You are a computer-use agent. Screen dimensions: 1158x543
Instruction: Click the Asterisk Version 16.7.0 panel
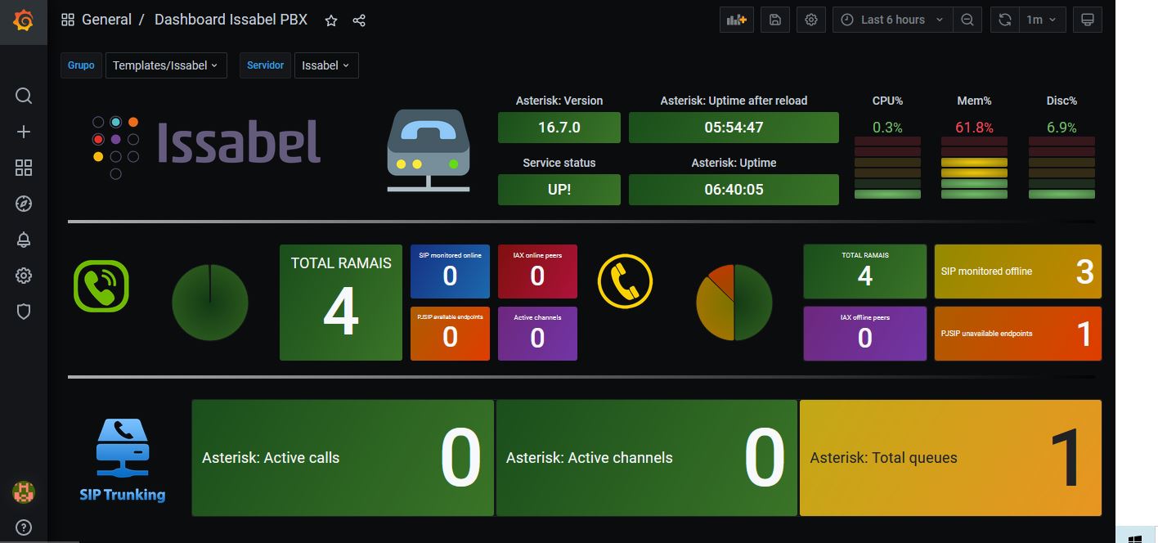559,128
